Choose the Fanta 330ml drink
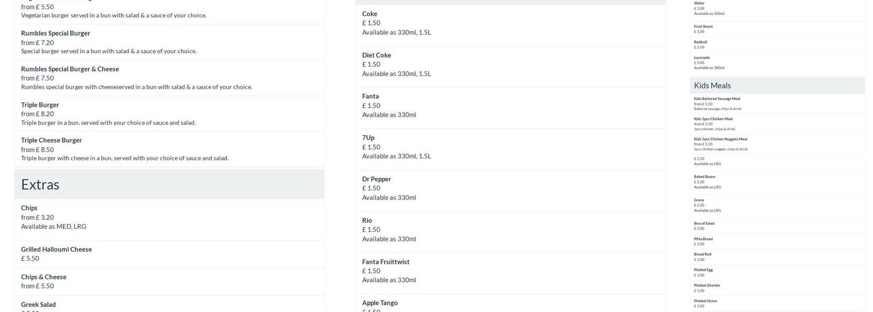This screenshot has width=873, height=312. pyautogui.click(x=370, y=97)
